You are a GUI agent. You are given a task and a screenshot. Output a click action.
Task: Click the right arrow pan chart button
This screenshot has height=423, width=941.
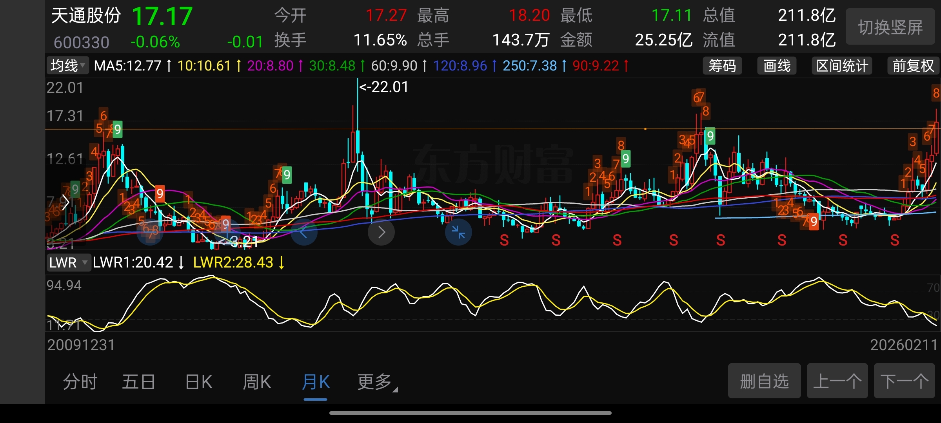tap(381, 232)
